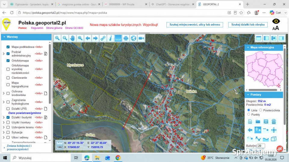Go to previous map view arrow

(x=88, y=38)
